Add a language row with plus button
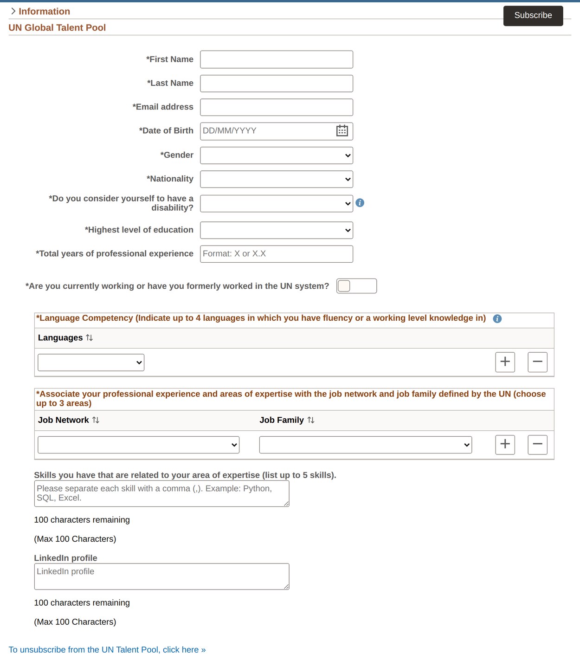580x667 pixels. [505, 362]
